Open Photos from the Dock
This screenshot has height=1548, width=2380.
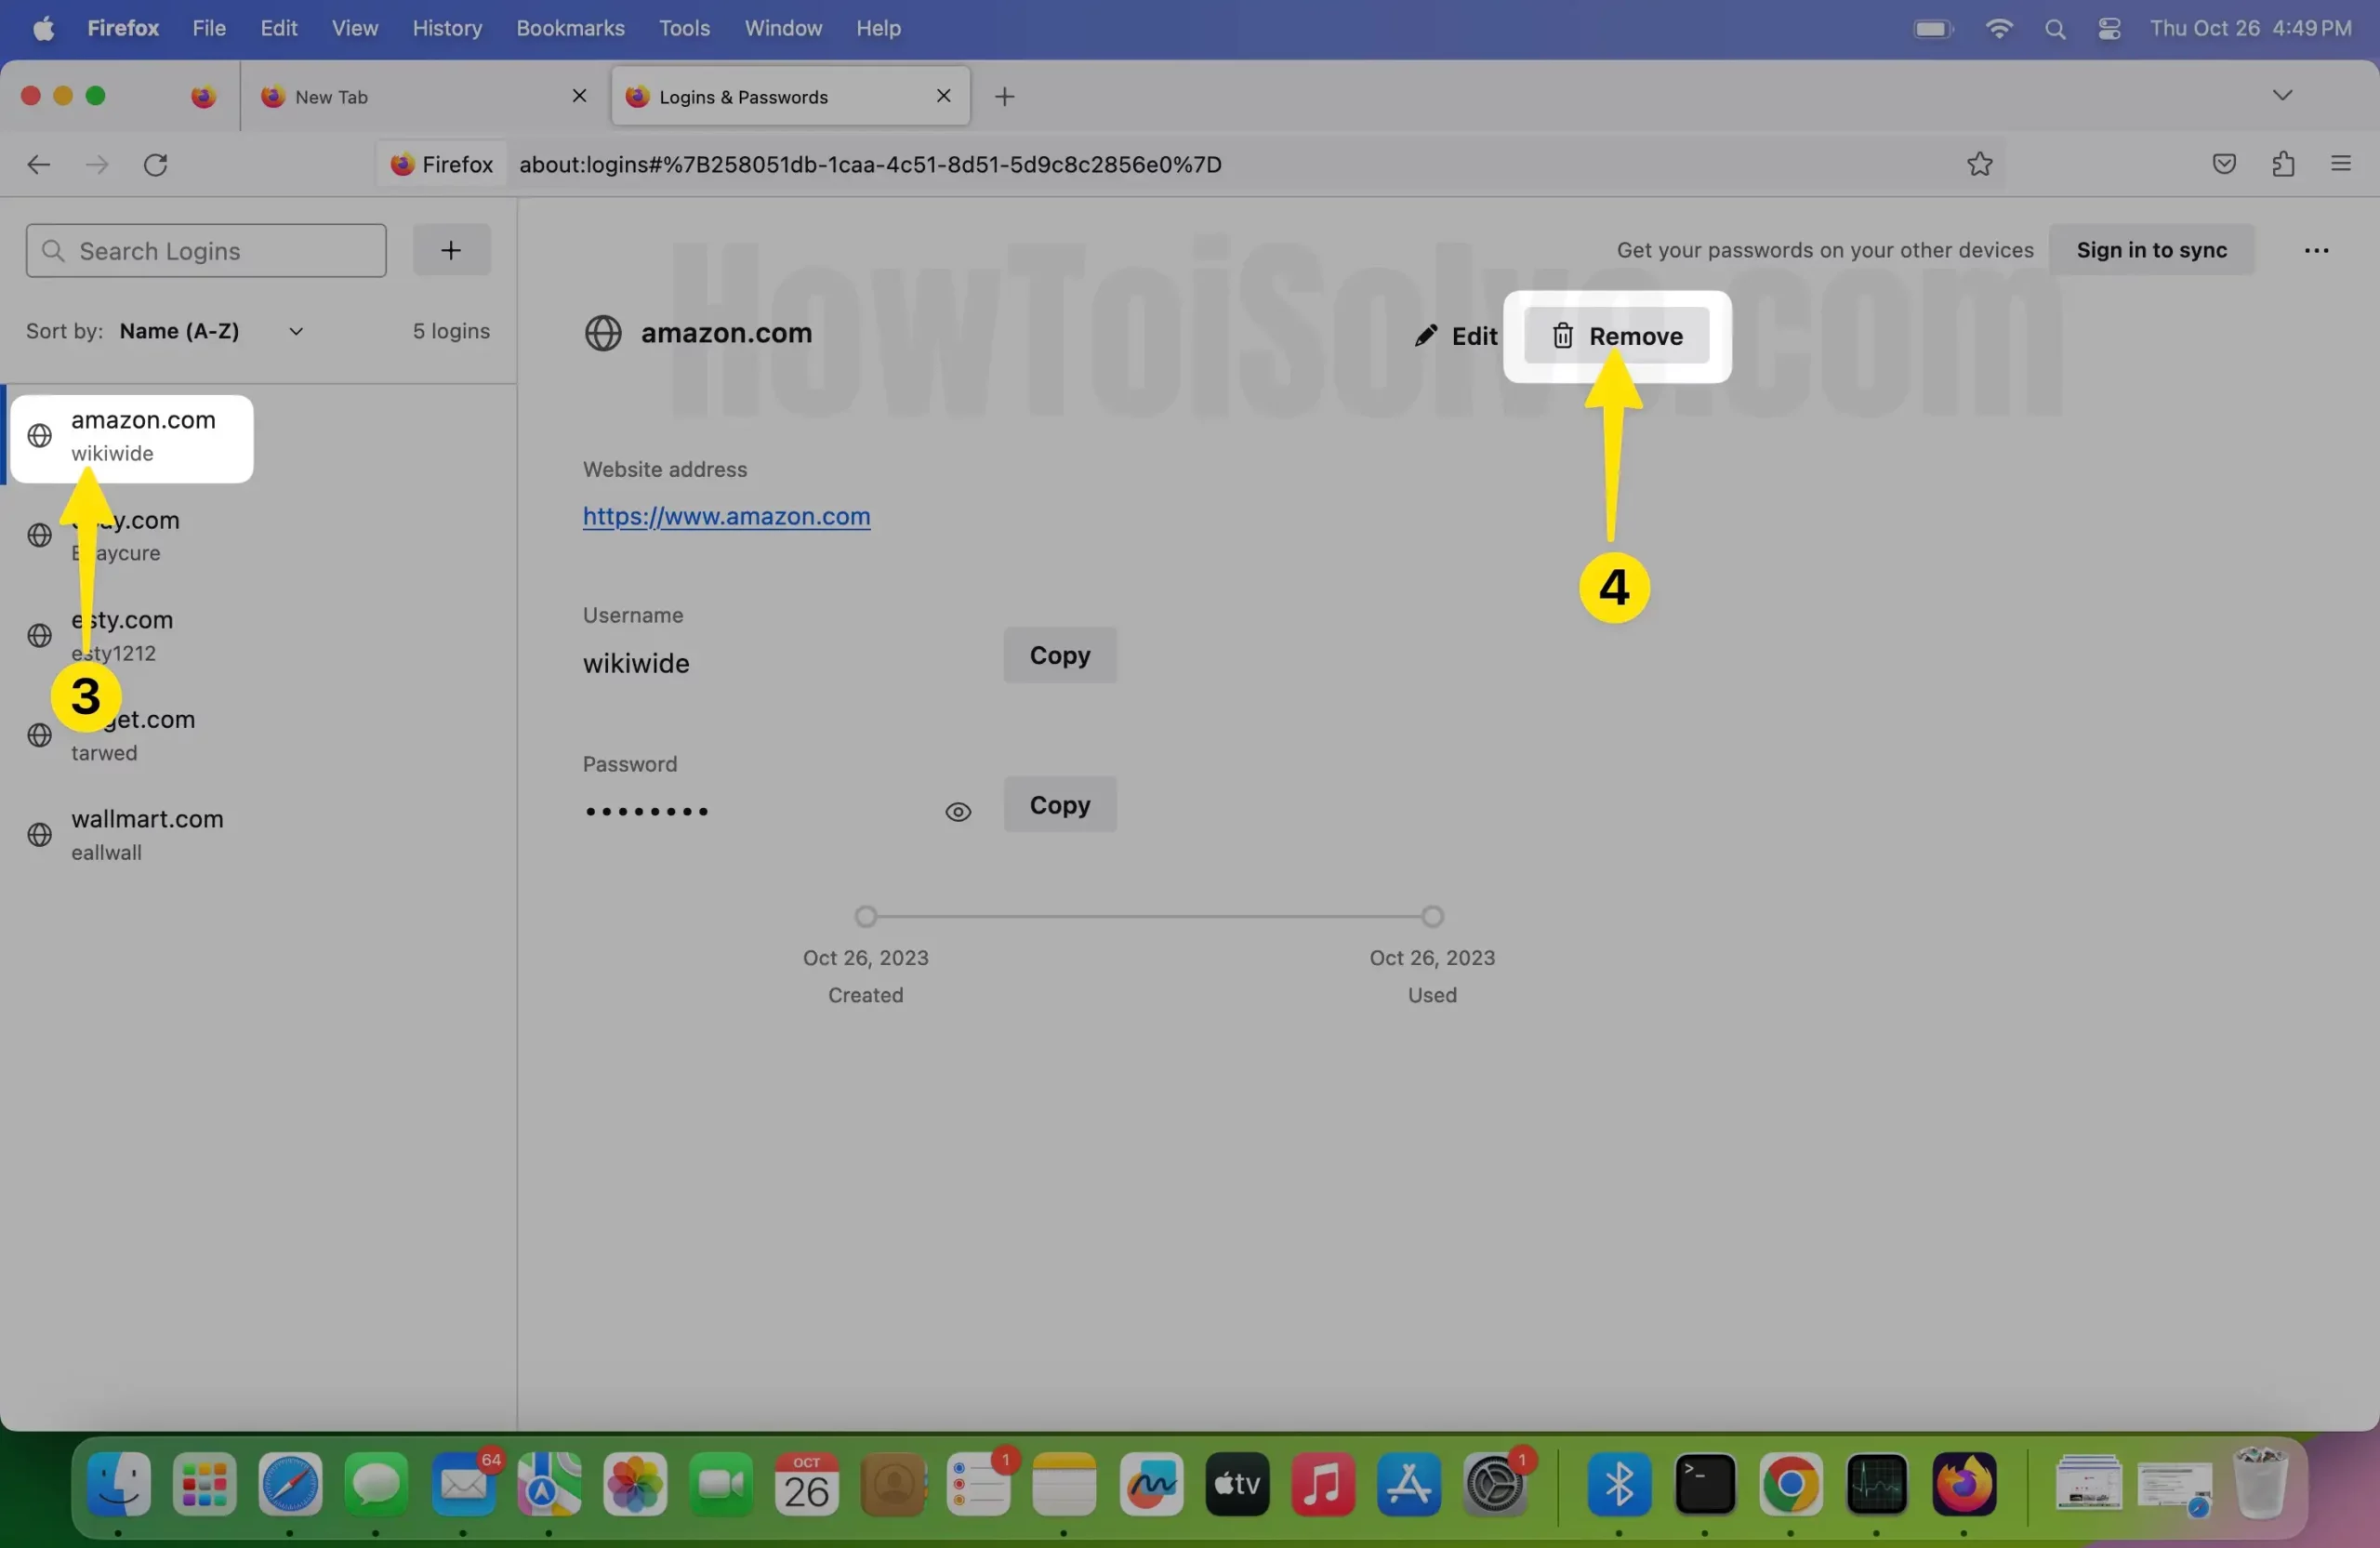(635, 1484)
